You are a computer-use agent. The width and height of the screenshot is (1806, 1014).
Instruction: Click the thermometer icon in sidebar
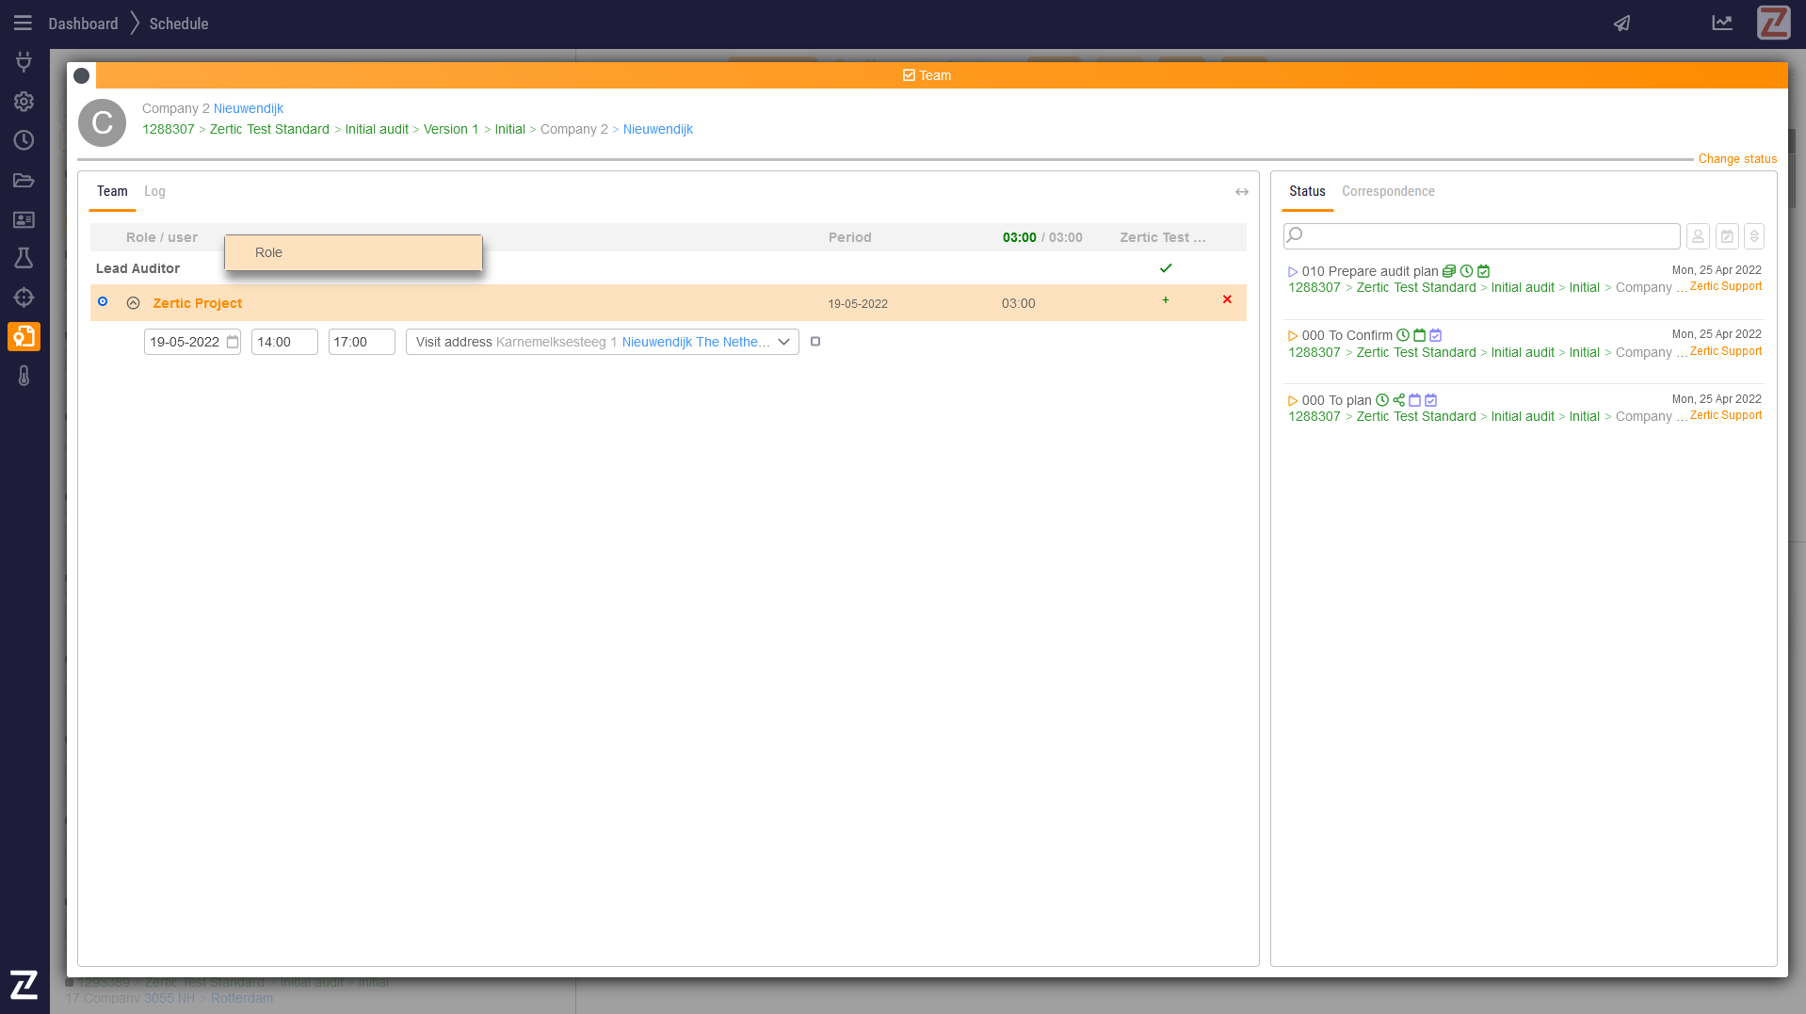[x=24, y=376]
